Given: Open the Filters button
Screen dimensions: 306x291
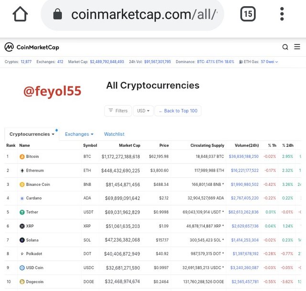Looking at the screenshot, I should click(118, 111).
